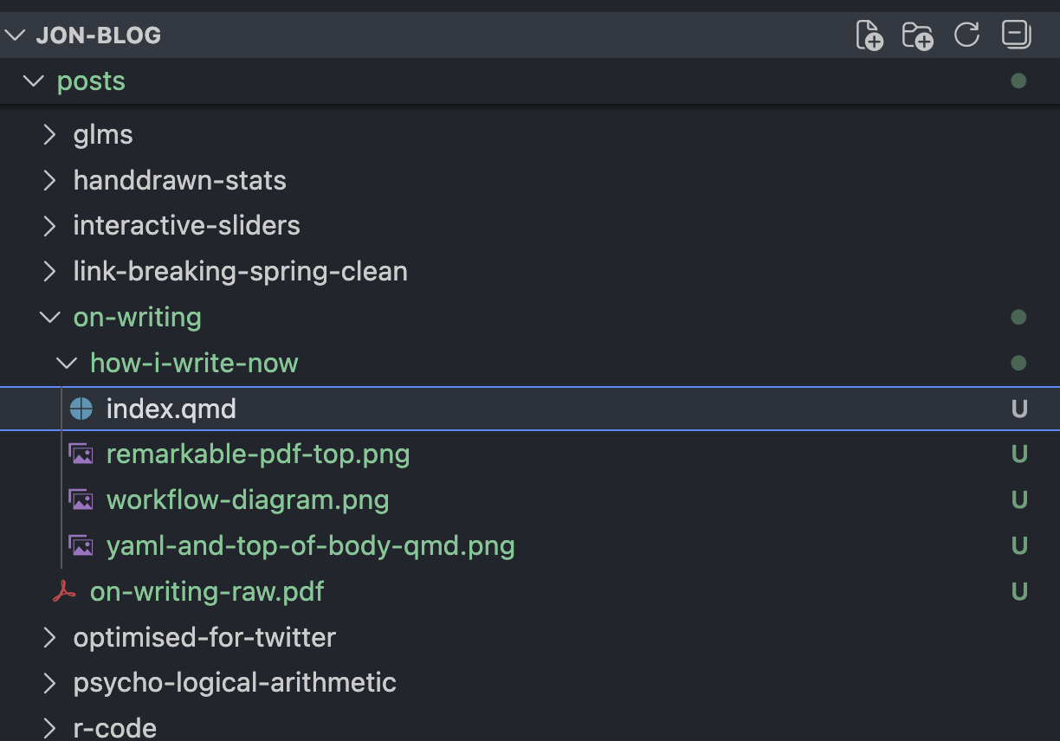Open the link-breaking-spring-clean folder

tap(240, 272)
